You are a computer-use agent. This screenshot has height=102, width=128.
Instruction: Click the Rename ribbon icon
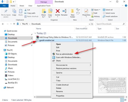(64, 11)
